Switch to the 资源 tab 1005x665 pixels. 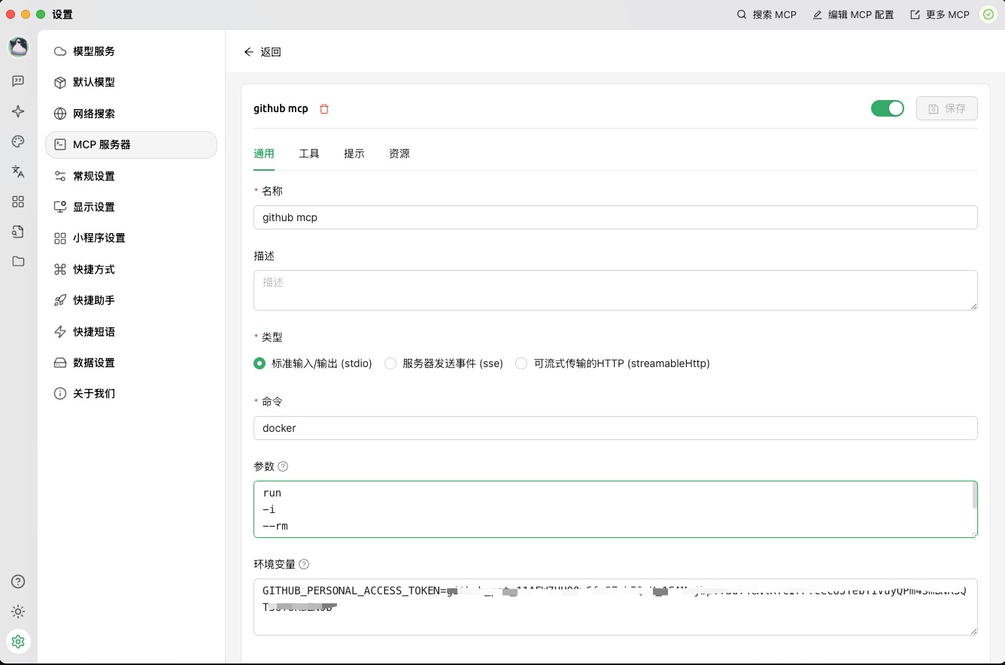pyautogui.click(x=399, y=153)
